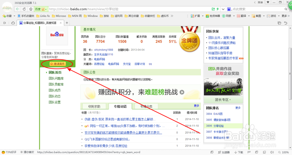Expand the 收藏 dropdown arrow

[x=14, y=16]
